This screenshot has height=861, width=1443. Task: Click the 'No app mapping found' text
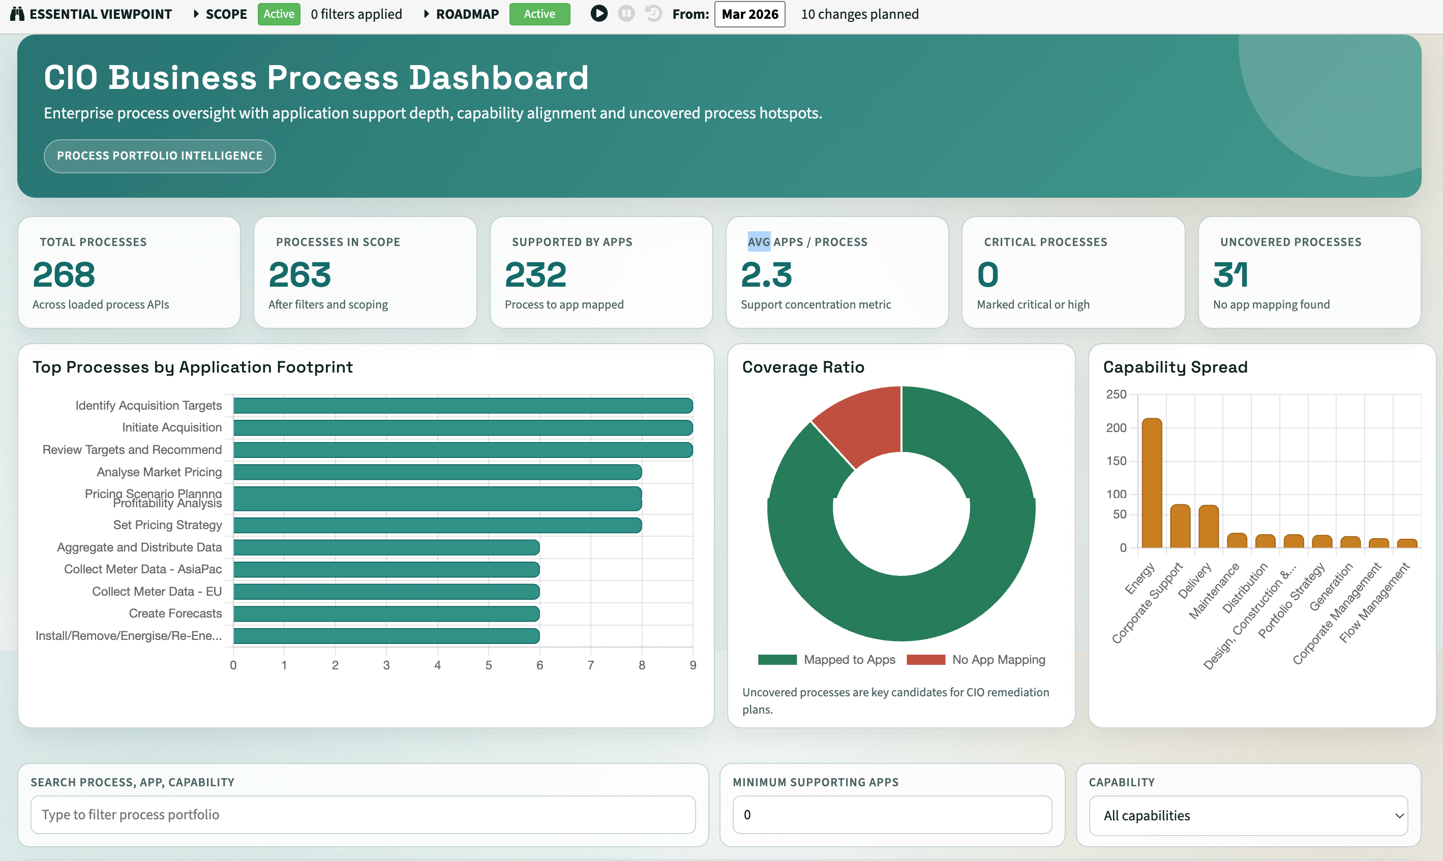pyautogui.click(x=1271, y=304)
